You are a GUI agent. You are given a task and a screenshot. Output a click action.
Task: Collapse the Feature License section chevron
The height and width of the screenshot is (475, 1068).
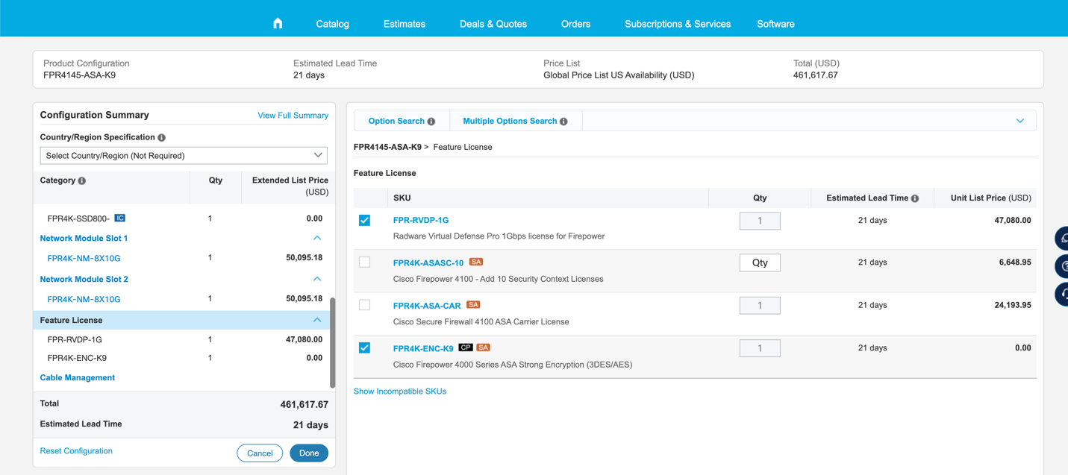(317, 320)
